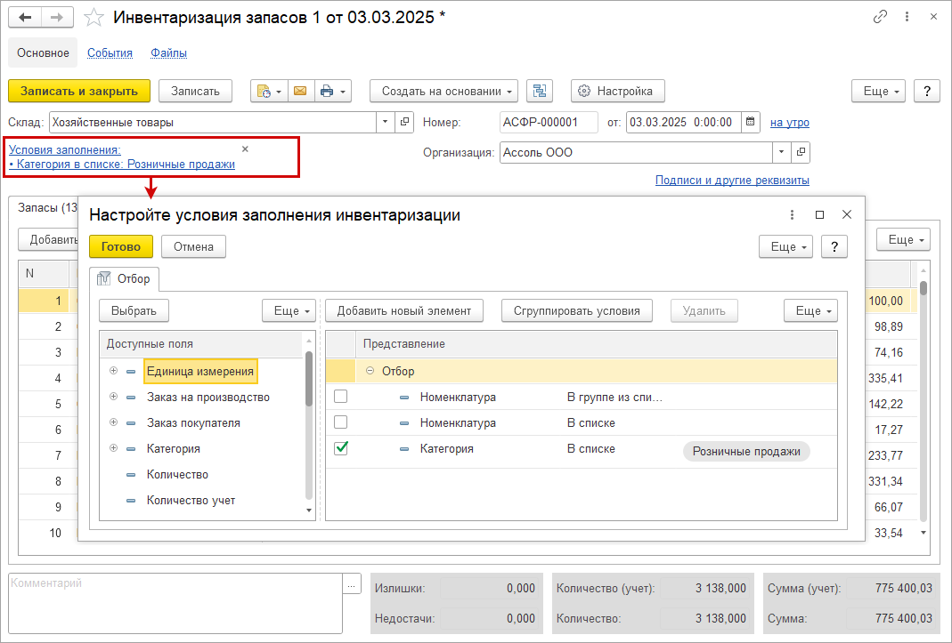Open the Склад dropdown list

385,122
